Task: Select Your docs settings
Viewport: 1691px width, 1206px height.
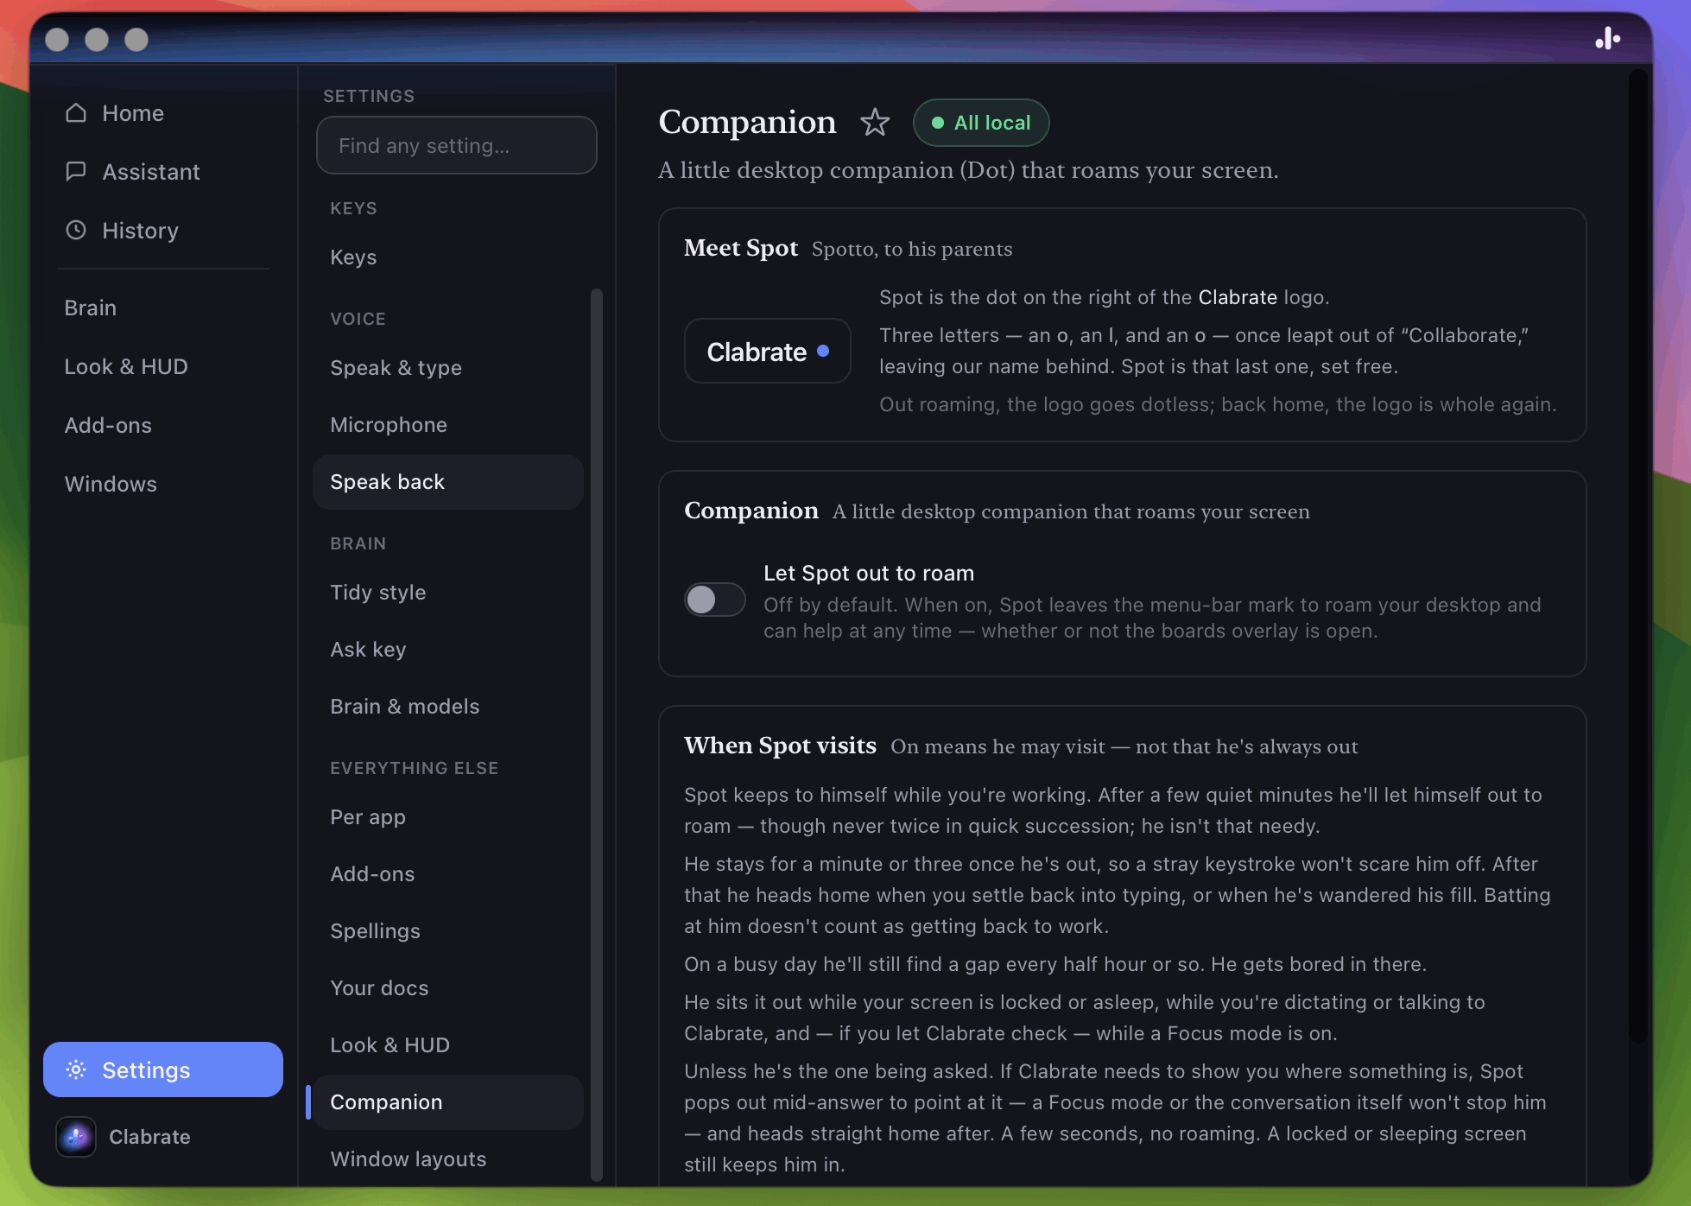Action: tap(448, 988)
